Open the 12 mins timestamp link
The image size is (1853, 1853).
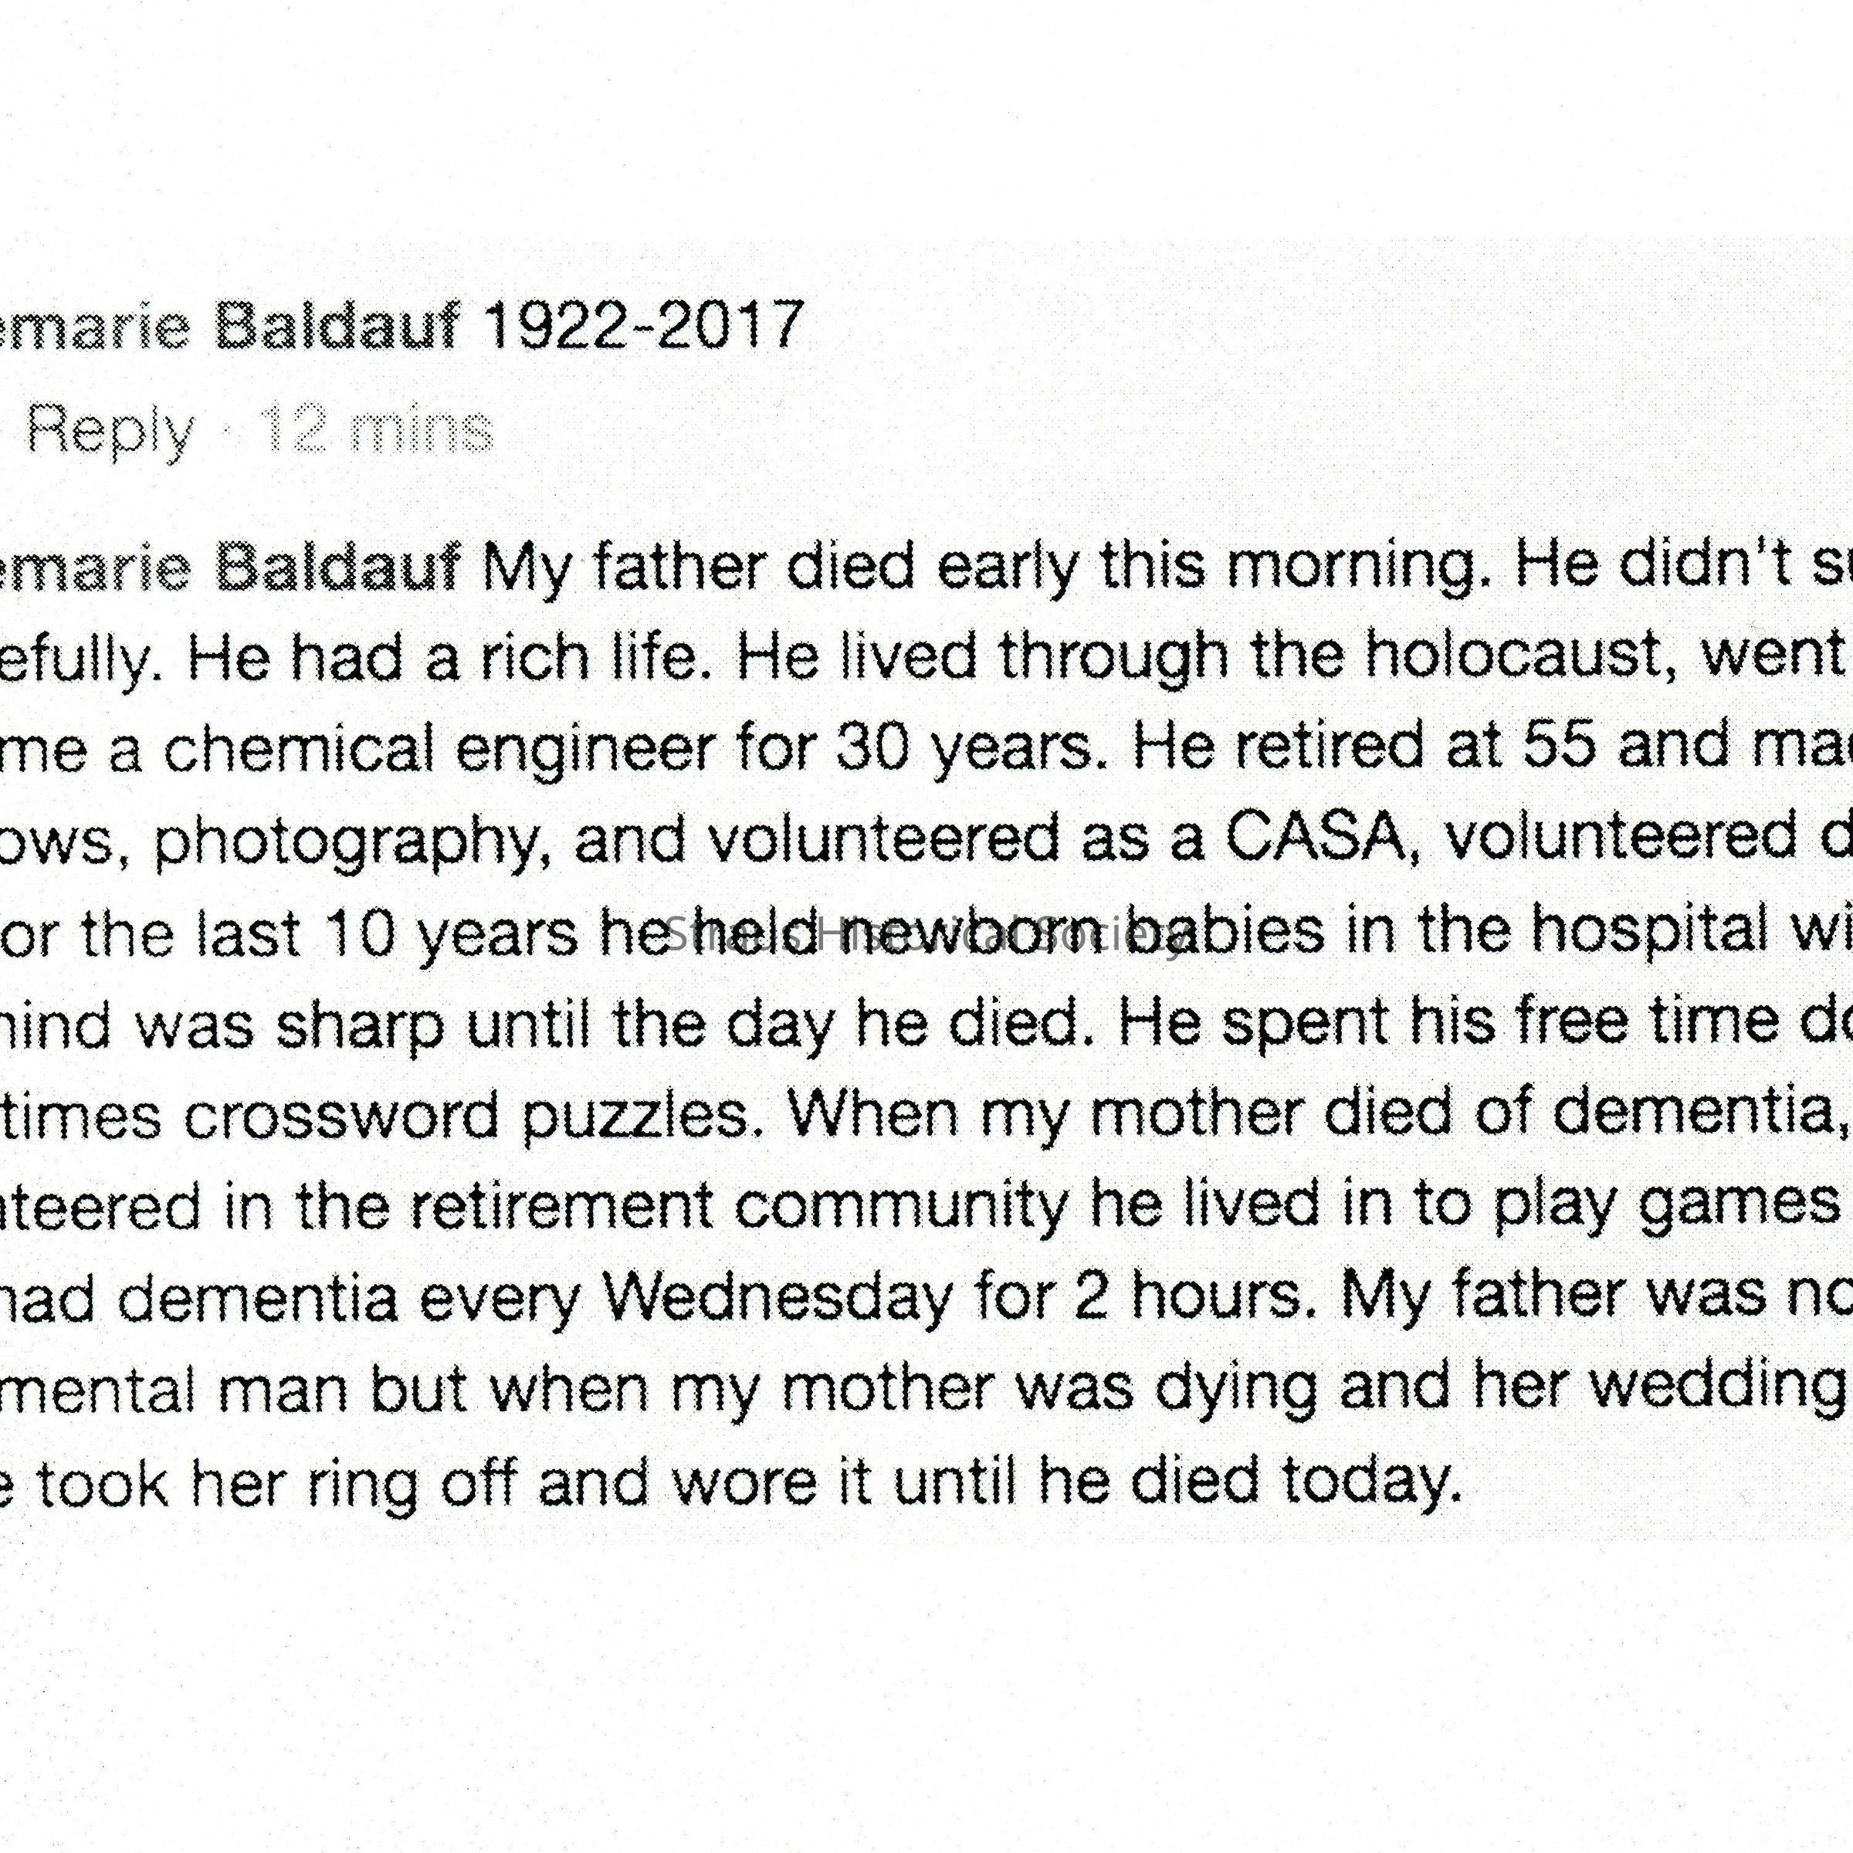tap(377, 429)
